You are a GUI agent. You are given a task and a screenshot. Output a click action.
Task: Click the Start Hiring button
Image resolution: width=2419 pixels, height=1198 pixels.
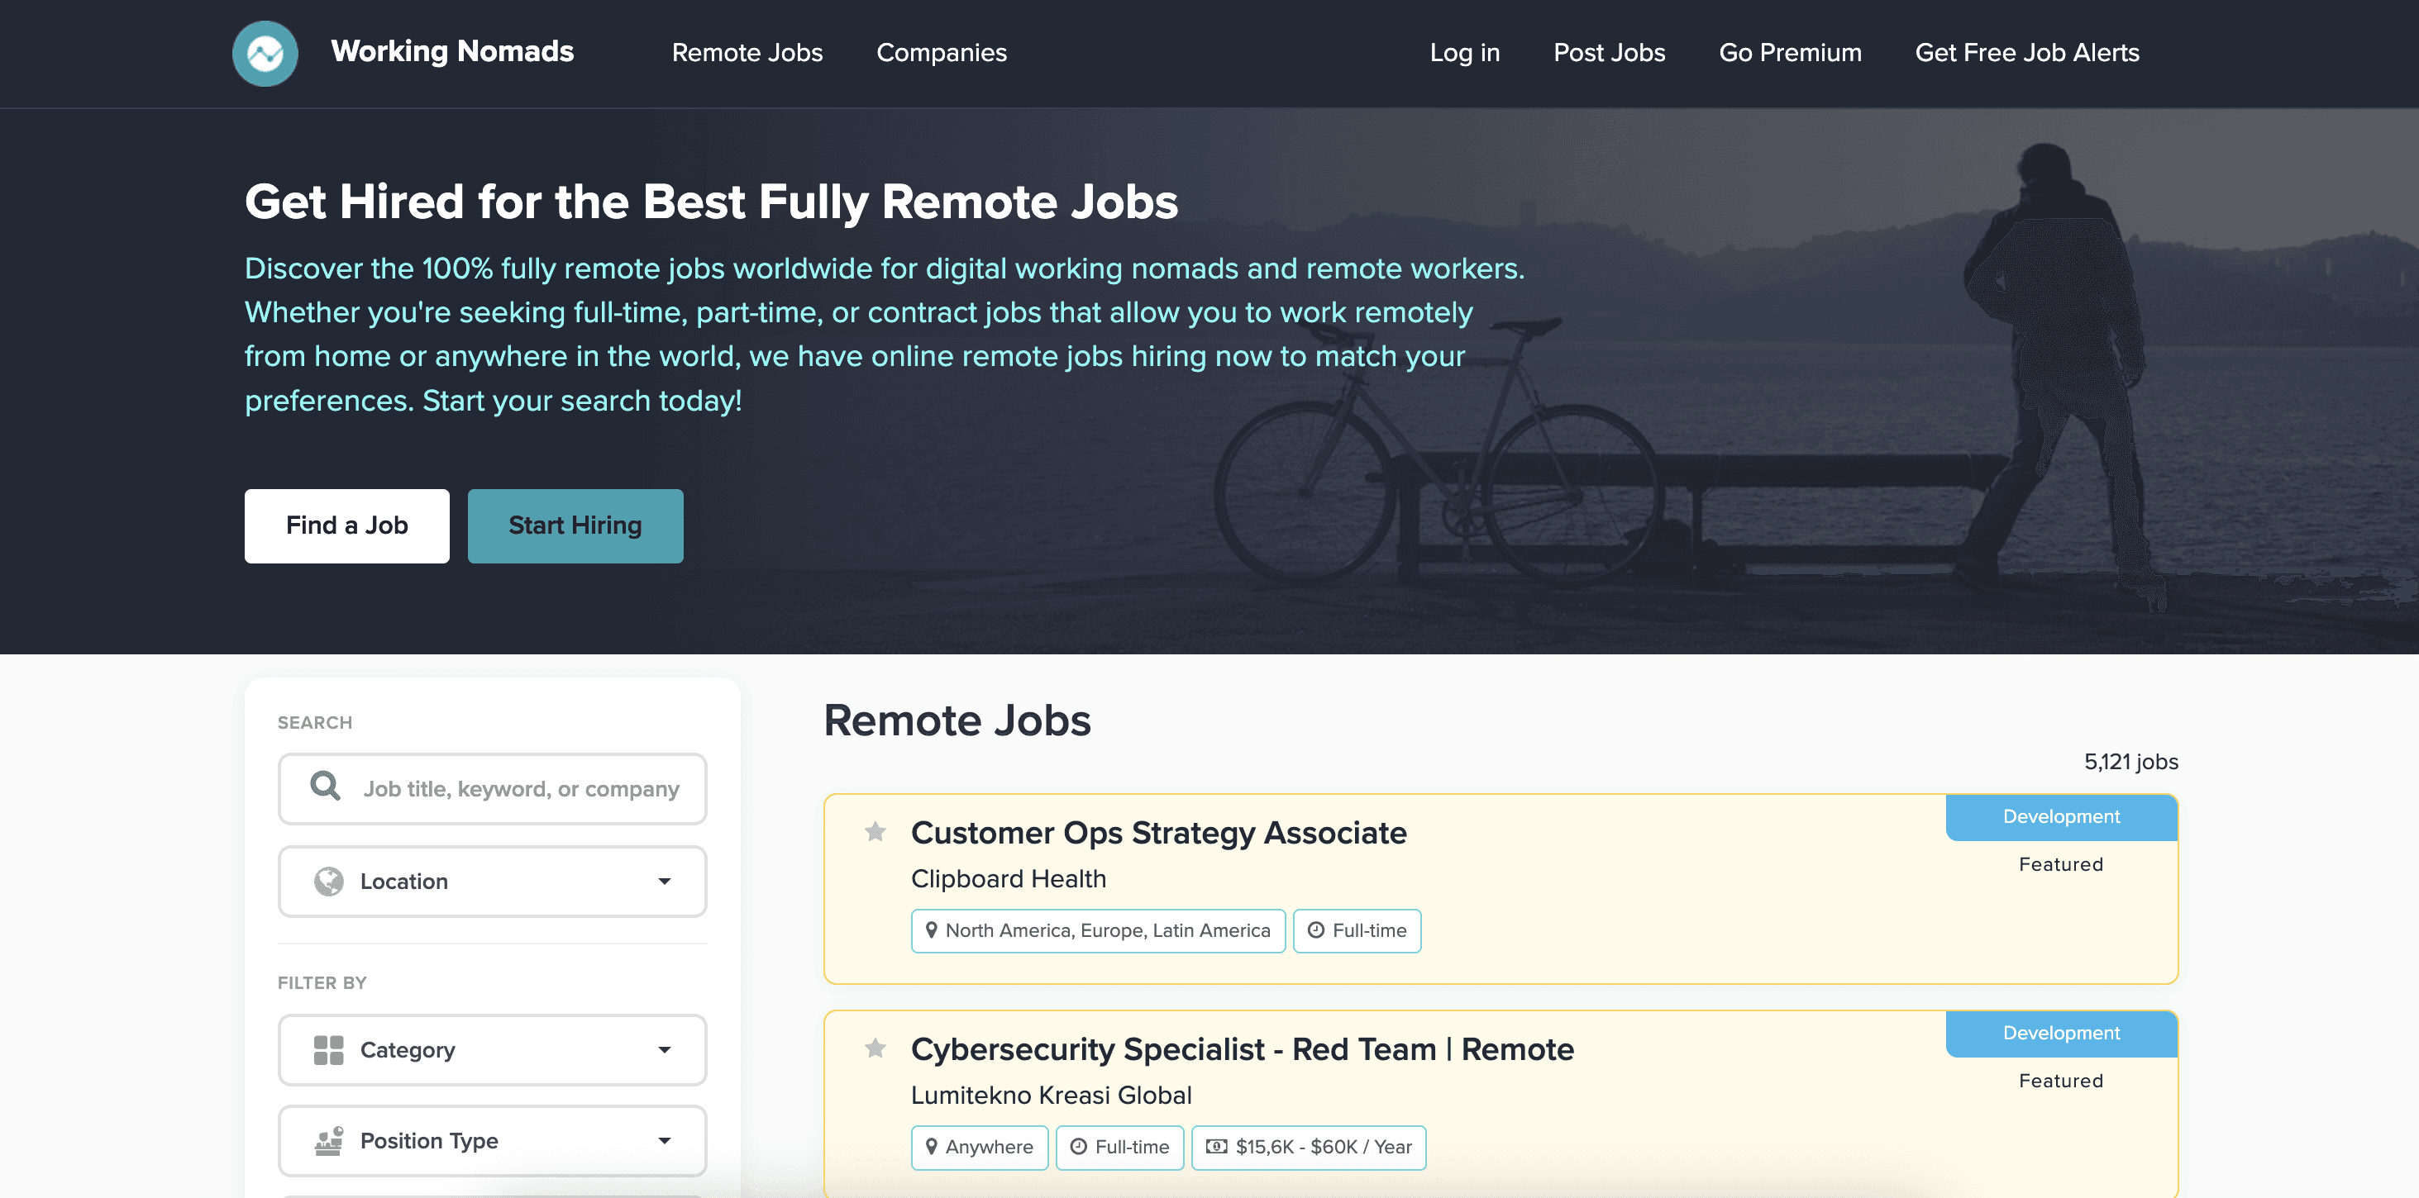[575, 525]
